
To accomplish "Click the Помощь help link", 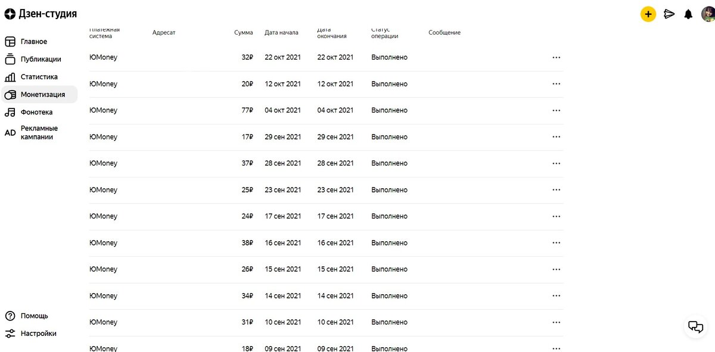I will coord(34,316).
